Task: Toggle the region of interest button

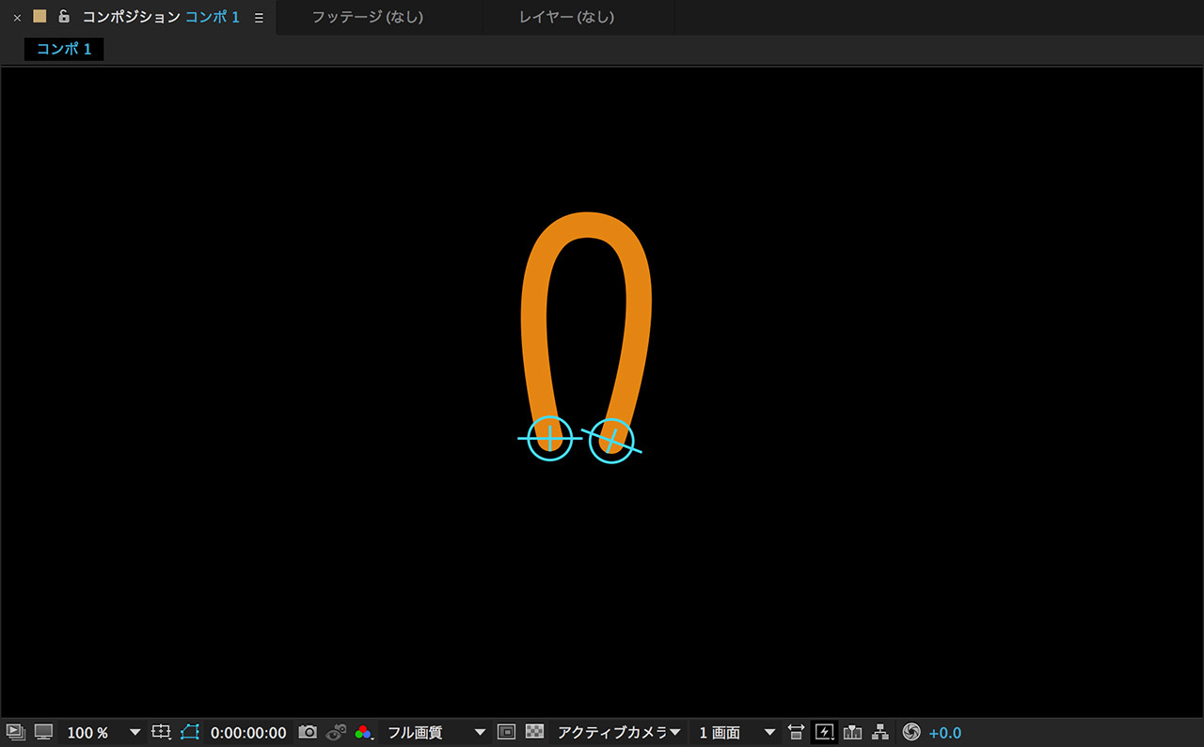Action: 506,732
